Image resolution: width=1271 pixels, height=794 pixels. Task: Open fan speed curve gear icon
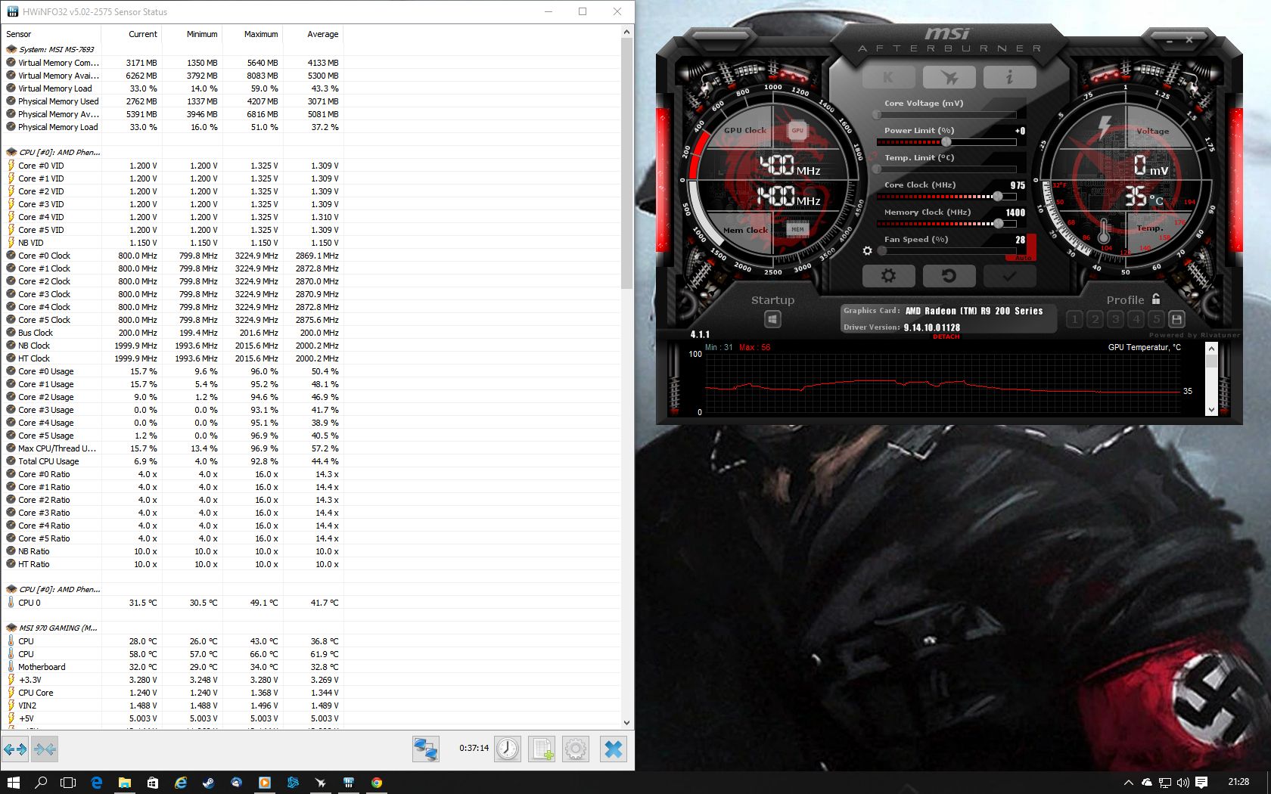point(868,250)
